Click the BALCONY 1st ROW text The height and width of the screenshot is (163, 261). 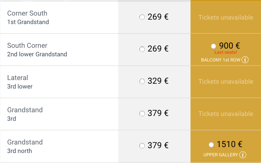coord(221,60)
